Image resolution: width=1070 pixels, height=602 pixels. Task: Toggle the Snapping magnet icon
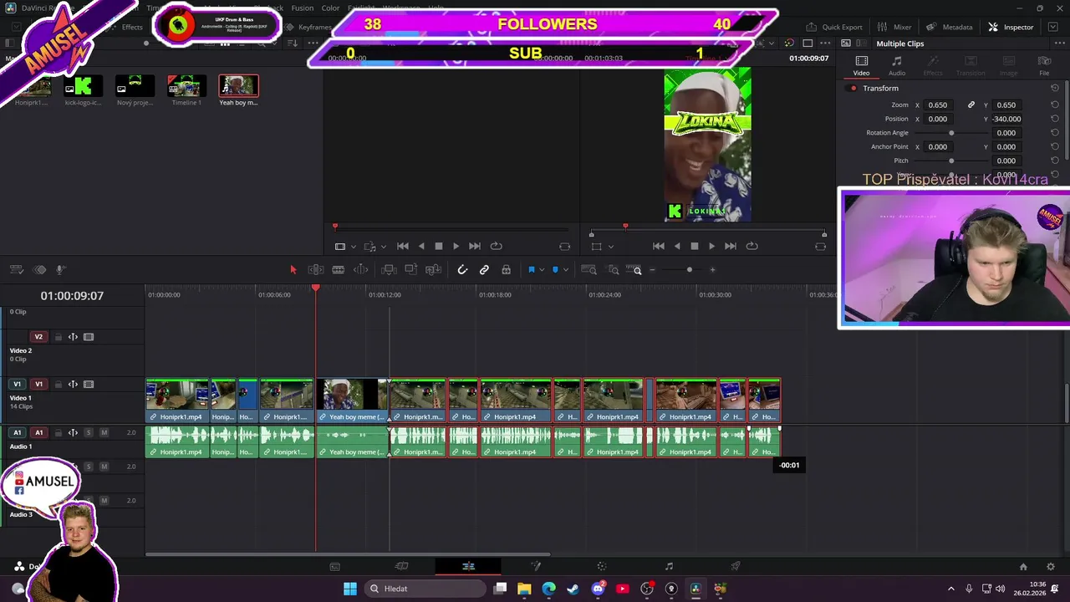[462, 270]
